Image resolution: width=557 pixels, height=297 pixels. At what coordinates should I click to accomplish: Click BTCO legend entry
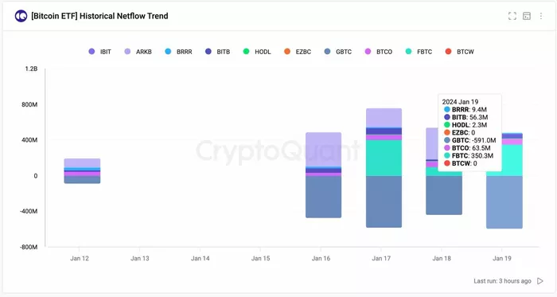[378, 52]
